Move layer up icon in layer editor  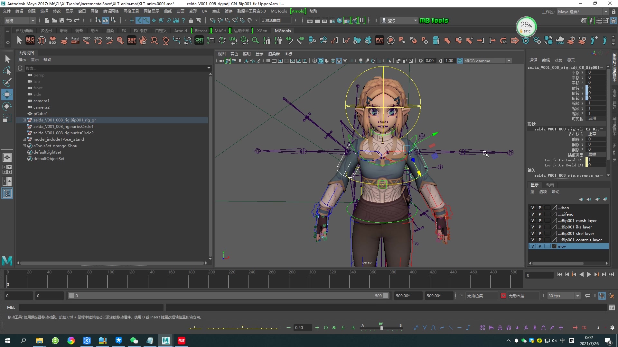(581, 199)
